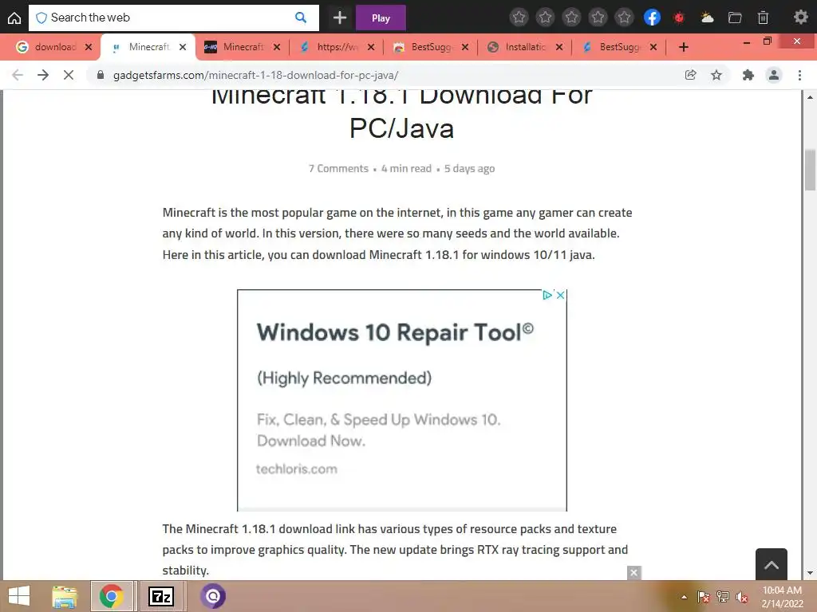Open 7-Zip from the taskbar

pyautogui.click(x=161, y=596)
